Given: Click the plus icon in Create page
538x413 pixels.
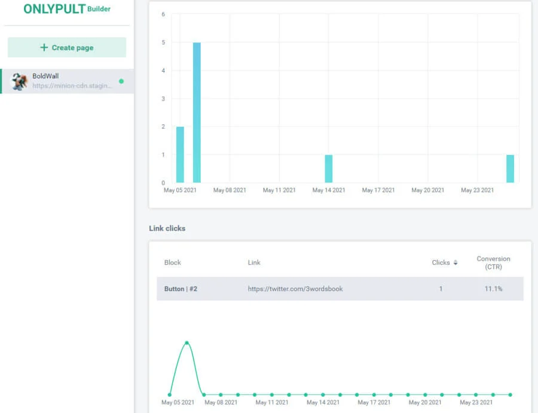Looking at the screenshot, I should click(44, 47).
